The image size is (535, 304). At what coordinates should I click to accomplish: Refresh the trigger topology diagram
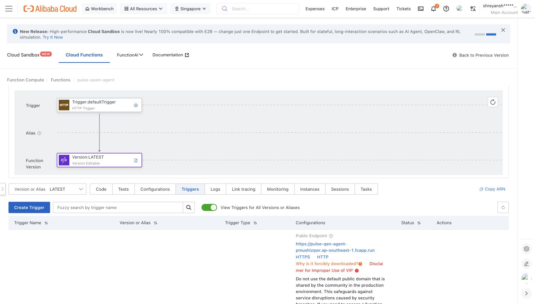click(493, 102)
